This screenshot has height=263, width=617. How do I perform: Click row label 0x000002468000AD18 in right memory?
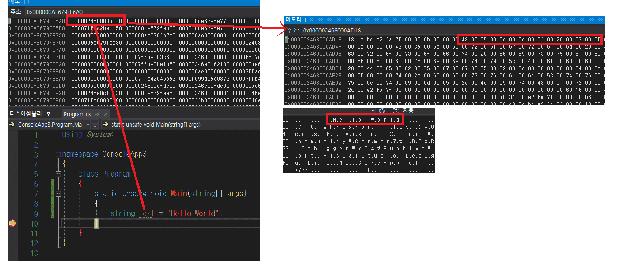313,39
